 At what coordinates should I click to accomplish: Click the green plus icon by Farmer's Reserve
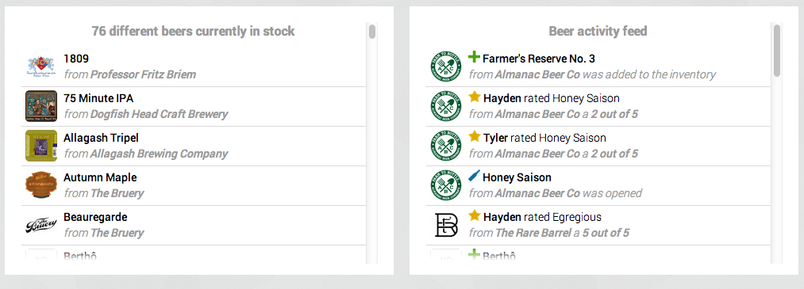pyautogui.click(x=475, y=57)
